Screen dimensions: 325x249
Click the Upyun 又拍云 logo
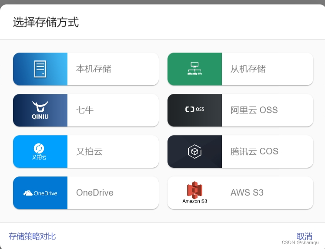point(39,152)
